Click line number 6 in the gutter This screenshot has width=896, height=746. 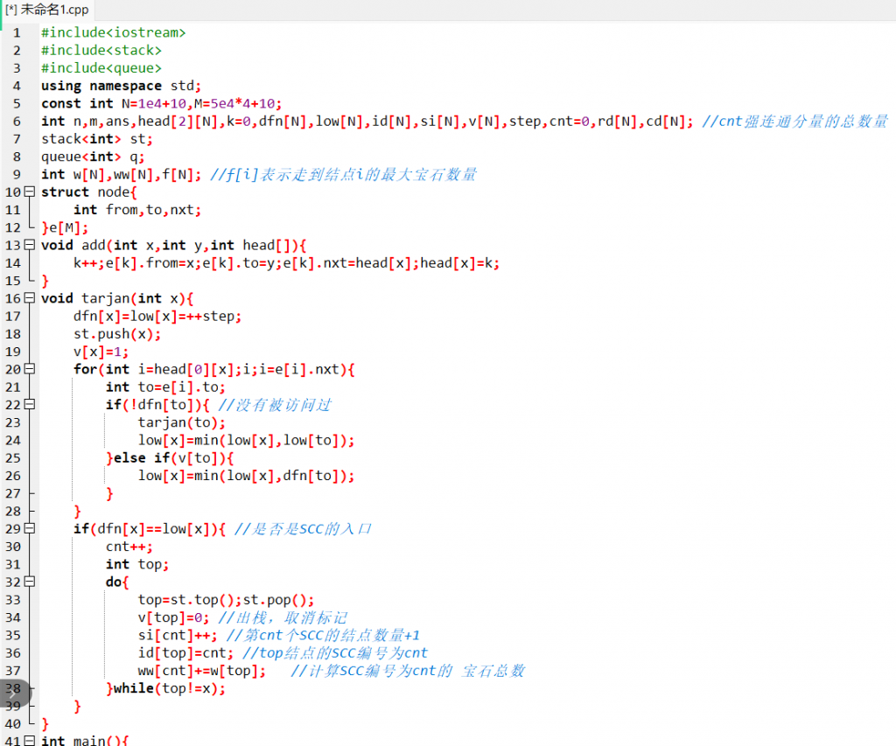[17, 121]
